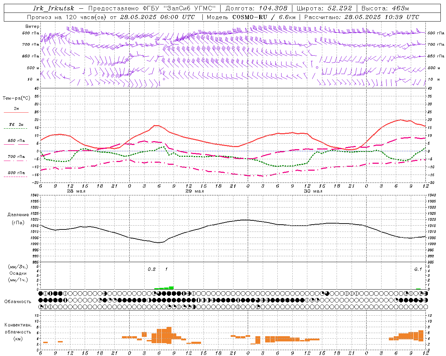Click the station name Irk_Irkutsk in header

coord(54,8)
